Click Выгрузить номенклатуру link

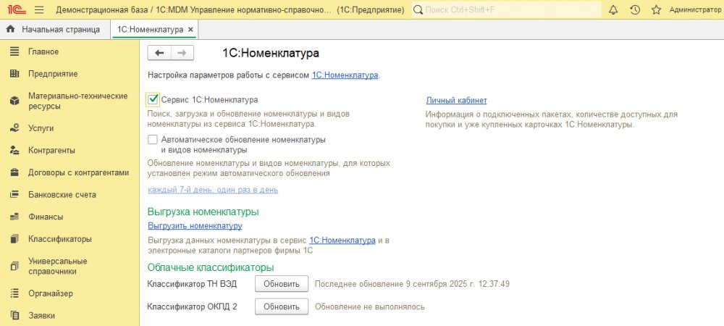(195, 226)
